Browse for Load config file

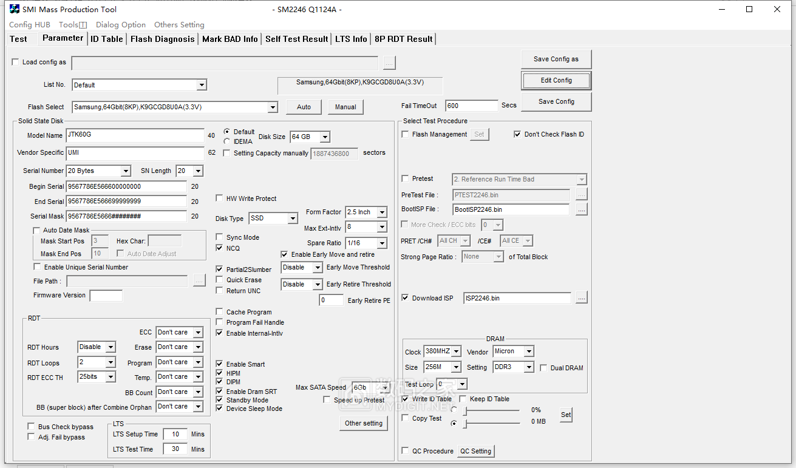pos(389,63)
